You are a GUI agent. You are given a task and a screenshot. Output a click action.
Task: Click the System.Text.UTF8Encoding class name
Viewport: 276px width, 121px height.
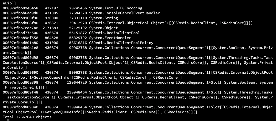[x=116, y=8]
